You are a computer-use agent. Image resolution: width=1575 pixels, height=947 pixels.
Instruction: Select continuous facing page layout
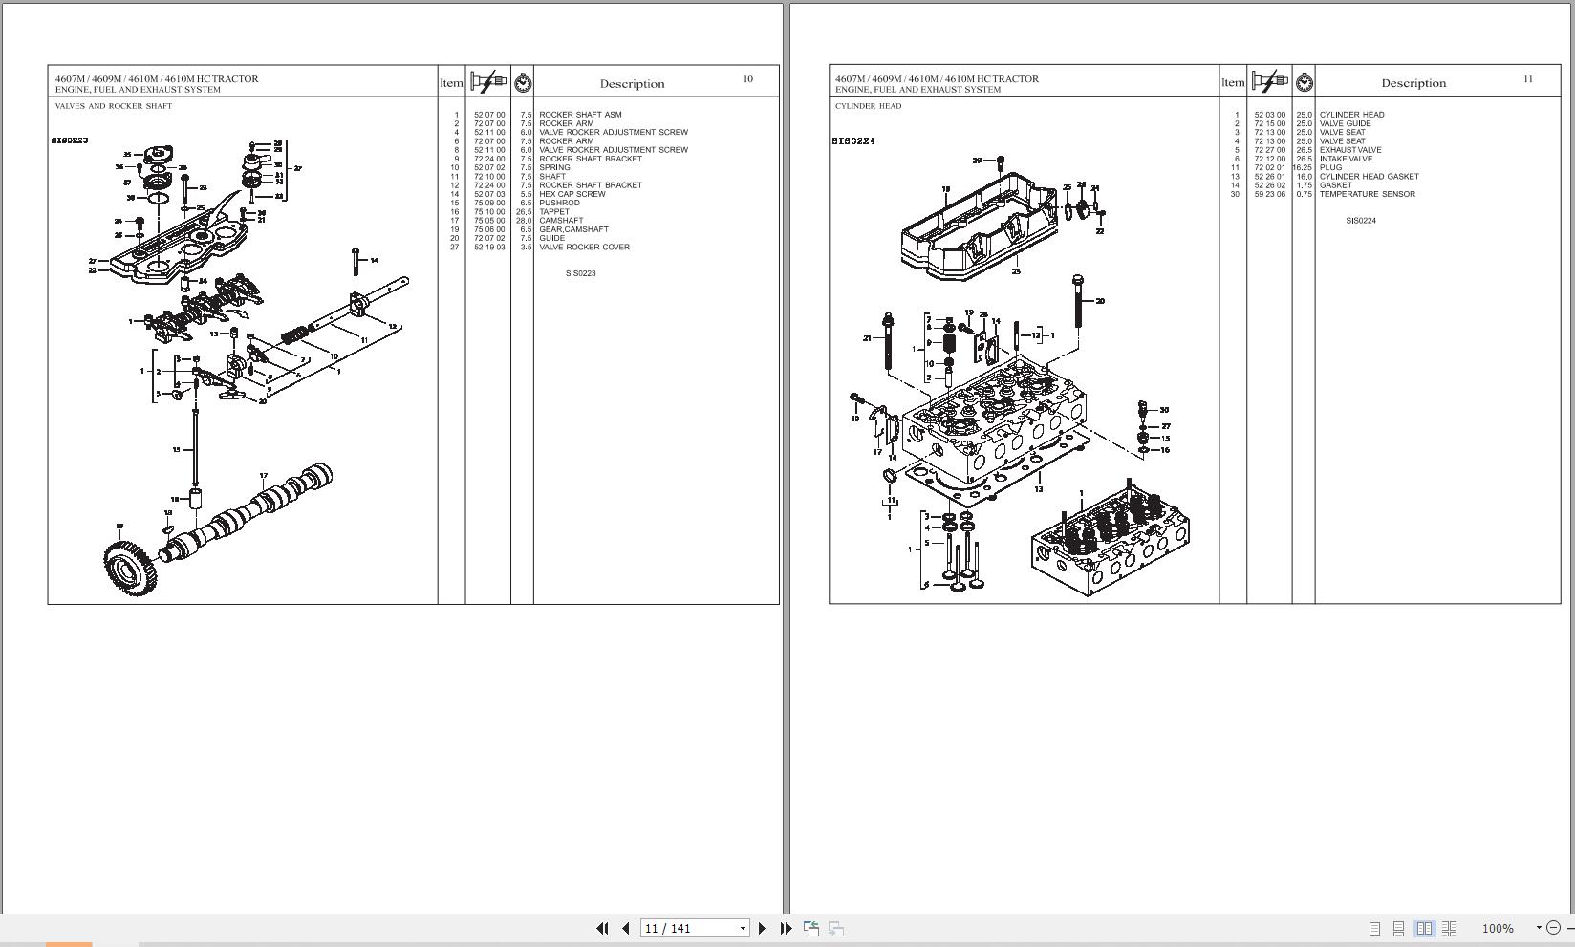click(1449, 928)
